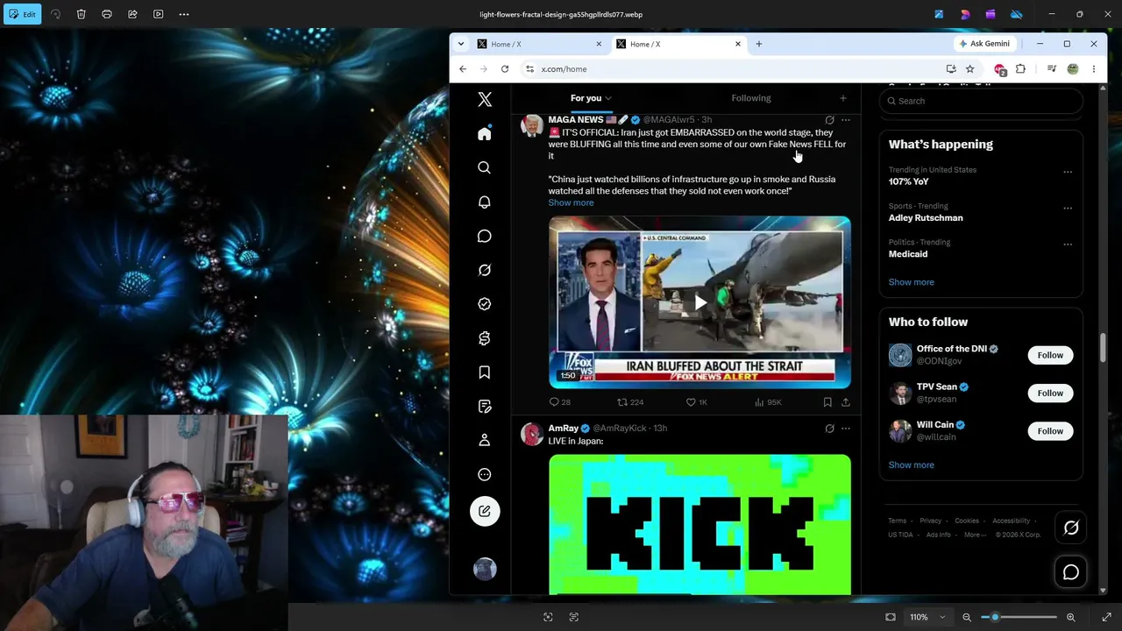Screen dimensions: 1122x631
Task: Open Grok icon in X sidebar
Action: pos(485,270)
